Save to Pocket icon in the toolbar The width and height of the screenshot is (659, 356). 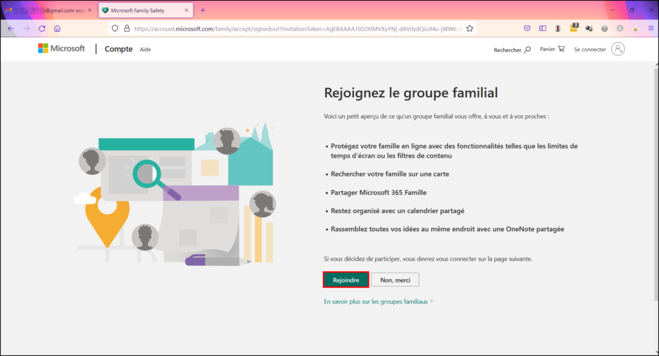[x=527, y=28]
